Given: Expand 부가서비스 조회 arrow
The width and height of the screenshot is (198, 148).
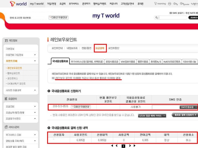Looking at the screenshot, I should (x=35, y=135).
